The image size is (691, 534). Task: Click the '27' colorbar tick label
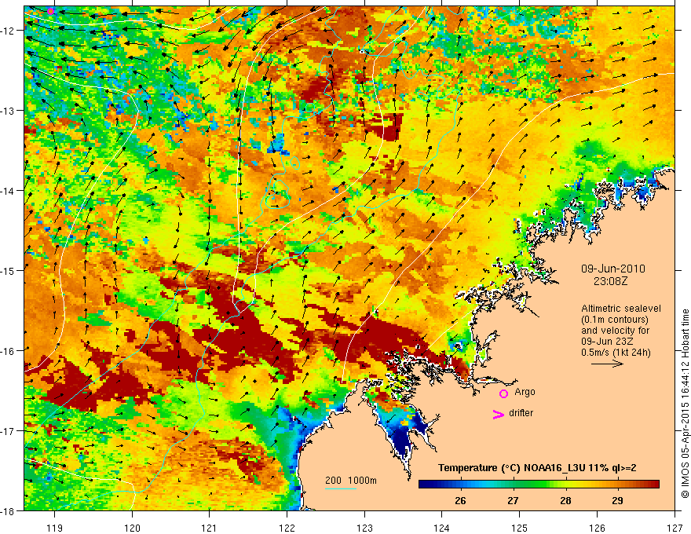pyautogui.click(x=513, y=500)
